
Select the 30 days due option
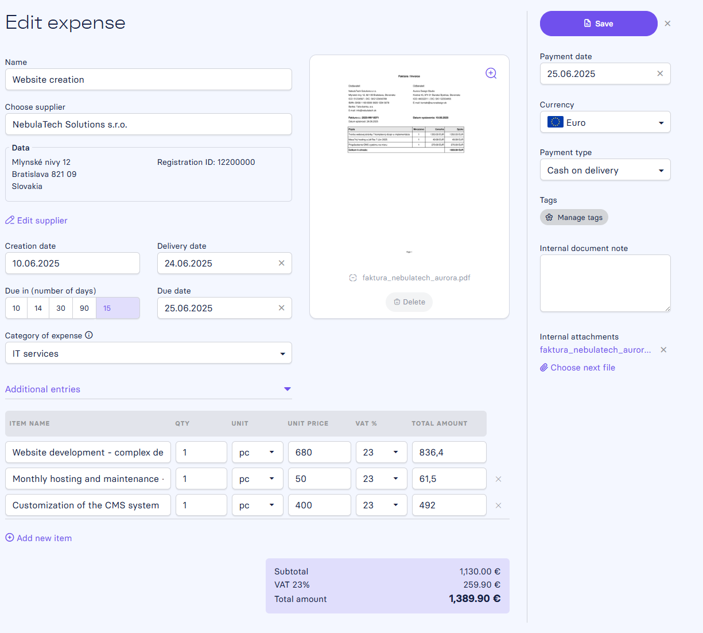coord(61,308)
